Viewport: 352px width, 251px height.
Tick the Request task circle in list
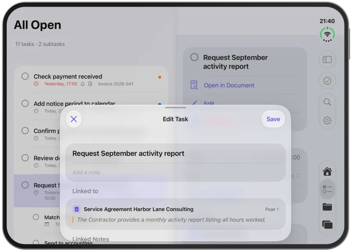tap(25, 185)
